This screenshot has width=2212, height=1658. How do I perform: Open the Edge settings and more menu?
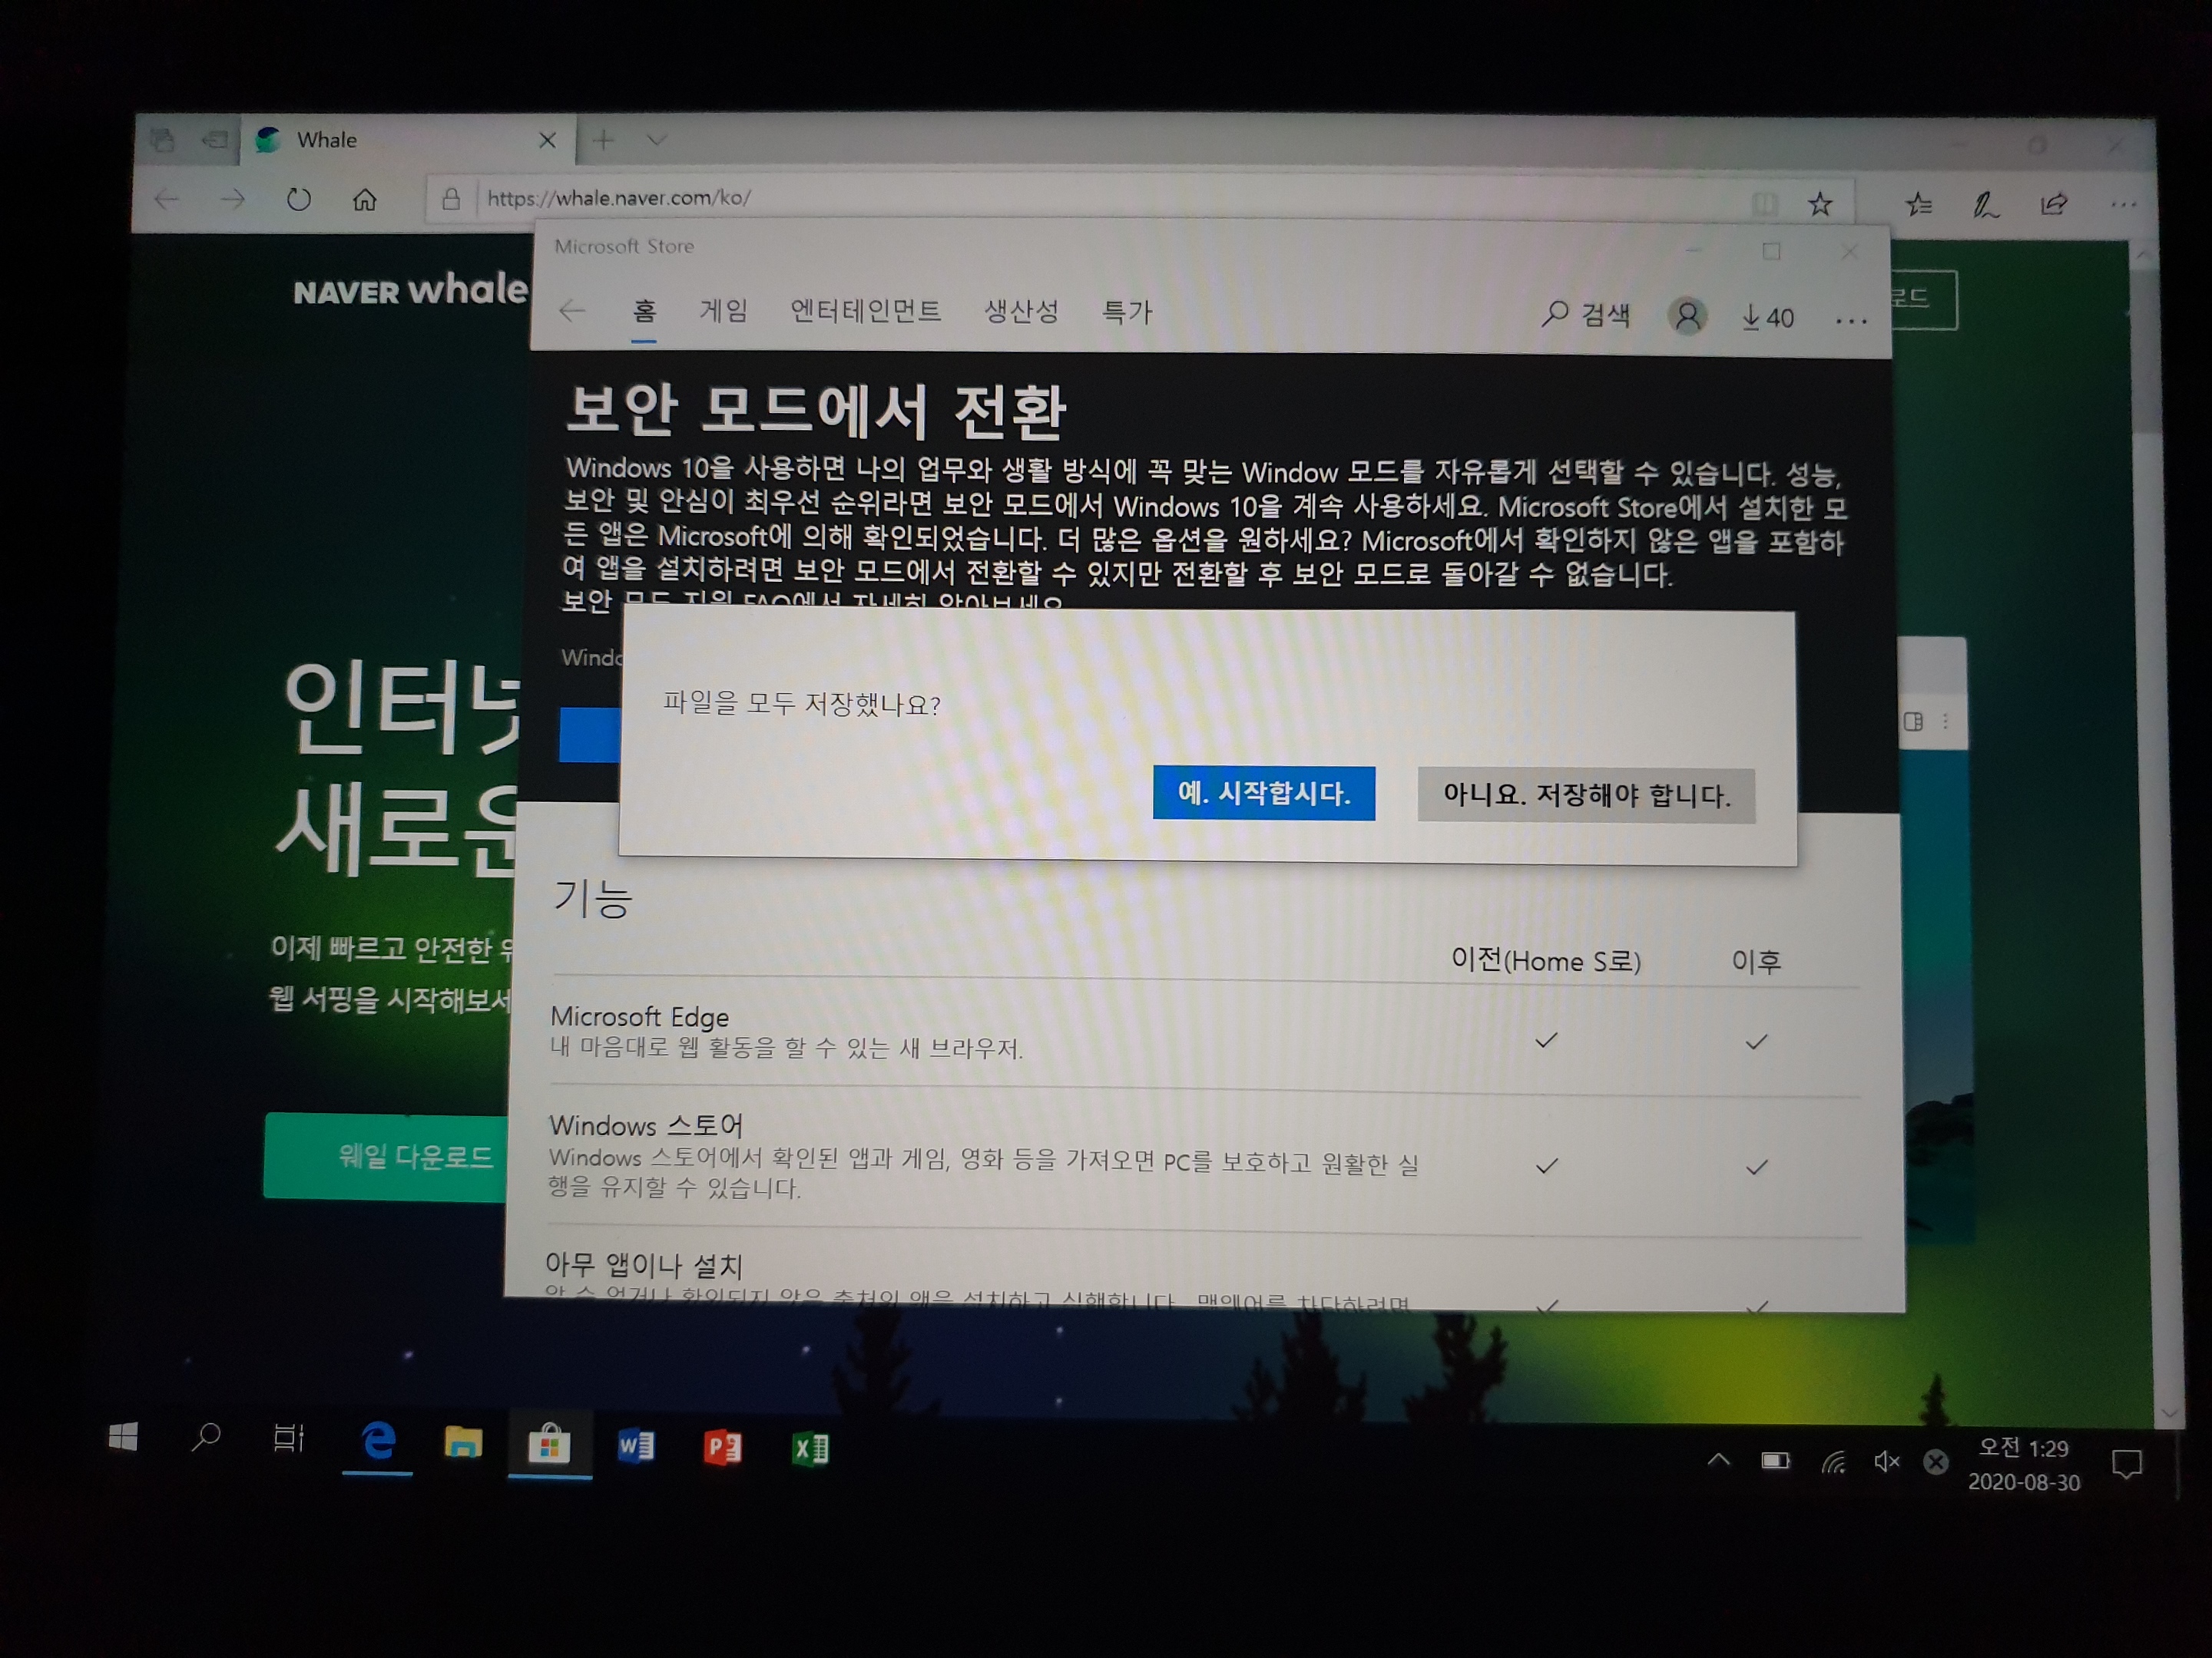(x=2122, y=206)
